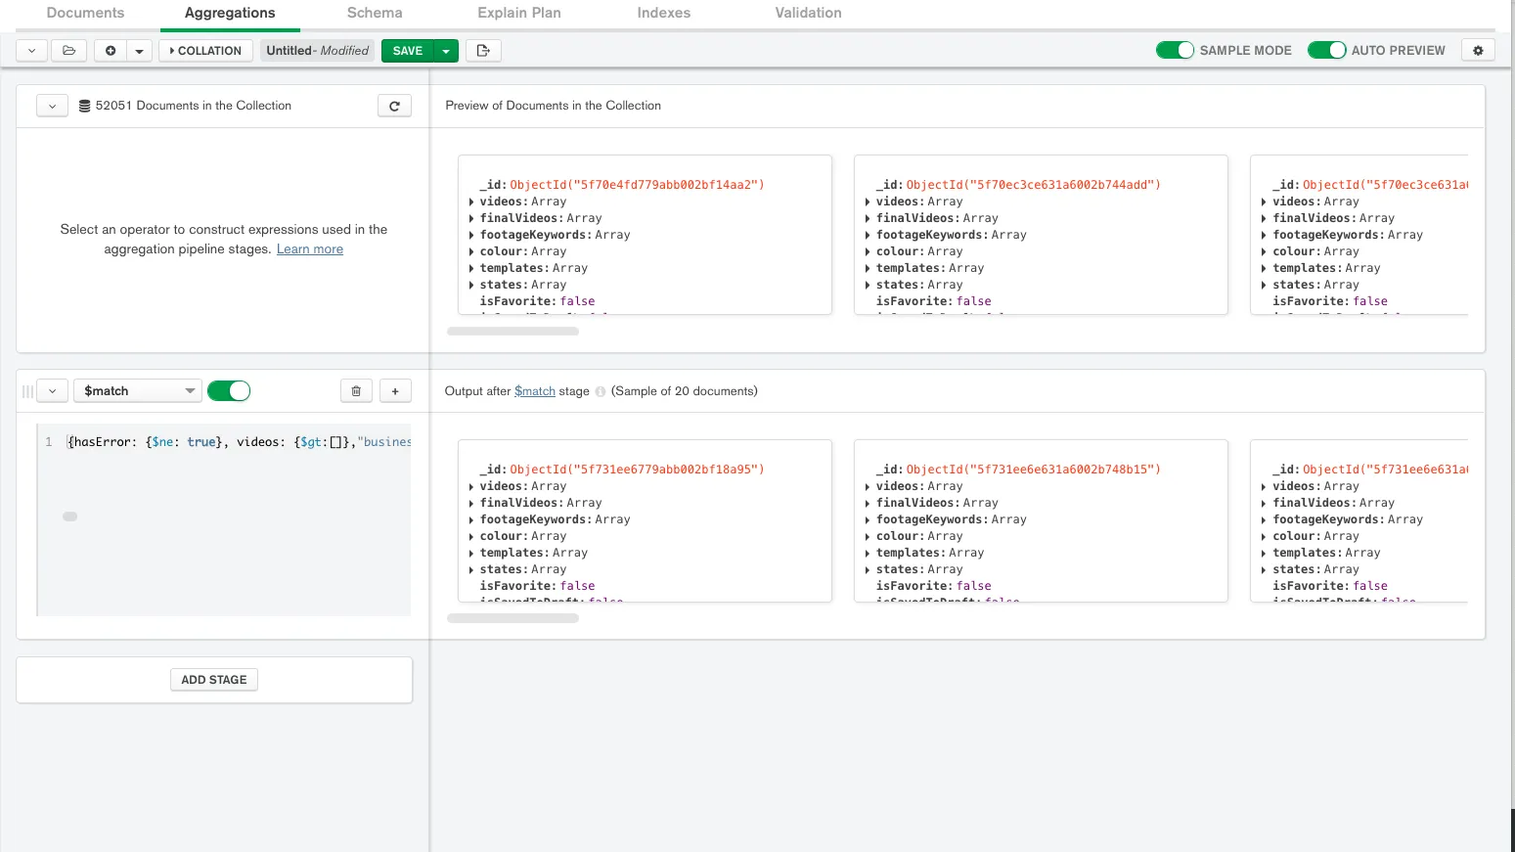Screen dimensions: 1515x852
Task: Toggle Sample Mode switch
Action: [1175, 51]
